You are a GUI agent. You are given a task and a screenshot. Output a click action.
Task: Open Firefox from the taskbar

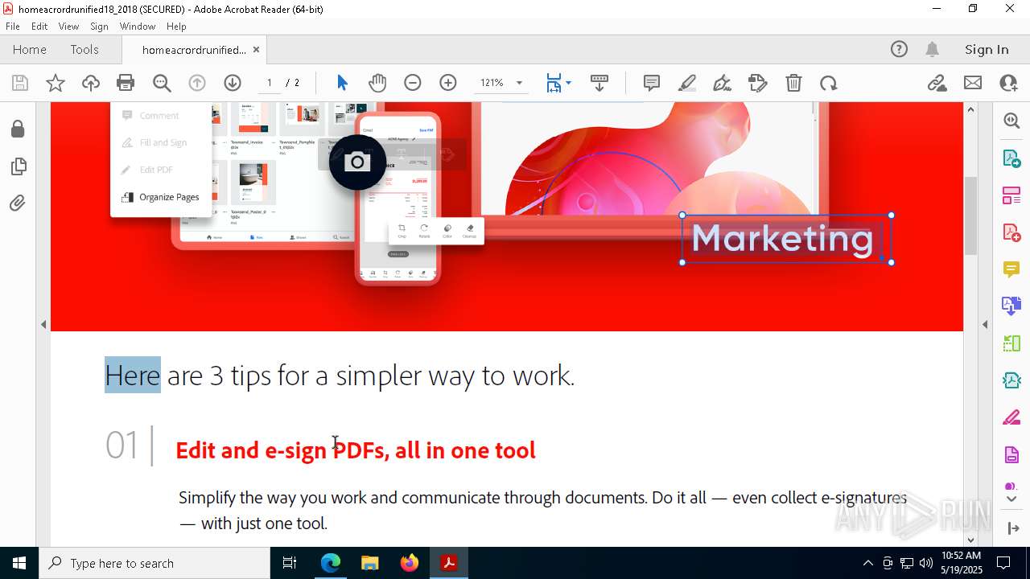[410, 563]
